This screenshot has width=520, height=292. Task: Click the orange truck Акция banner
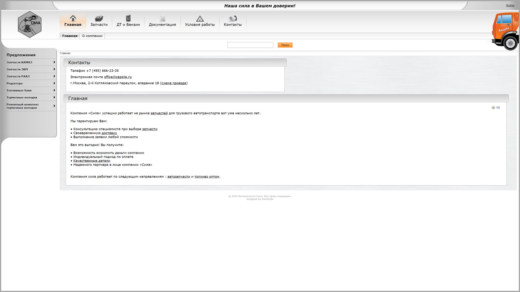point(505,31)
